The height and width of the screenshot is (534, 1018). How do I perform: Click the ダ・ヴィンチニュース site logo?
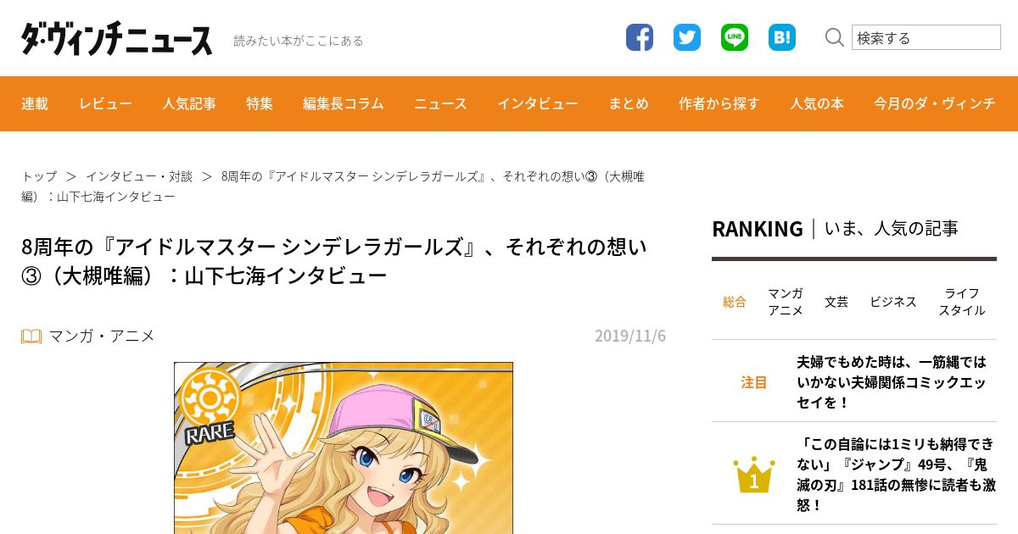pos(117,39)
